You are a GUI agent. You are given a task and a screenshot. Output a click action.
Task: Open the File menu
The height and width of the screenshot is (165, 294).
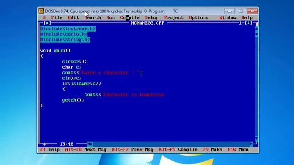[x=57, y=17]
